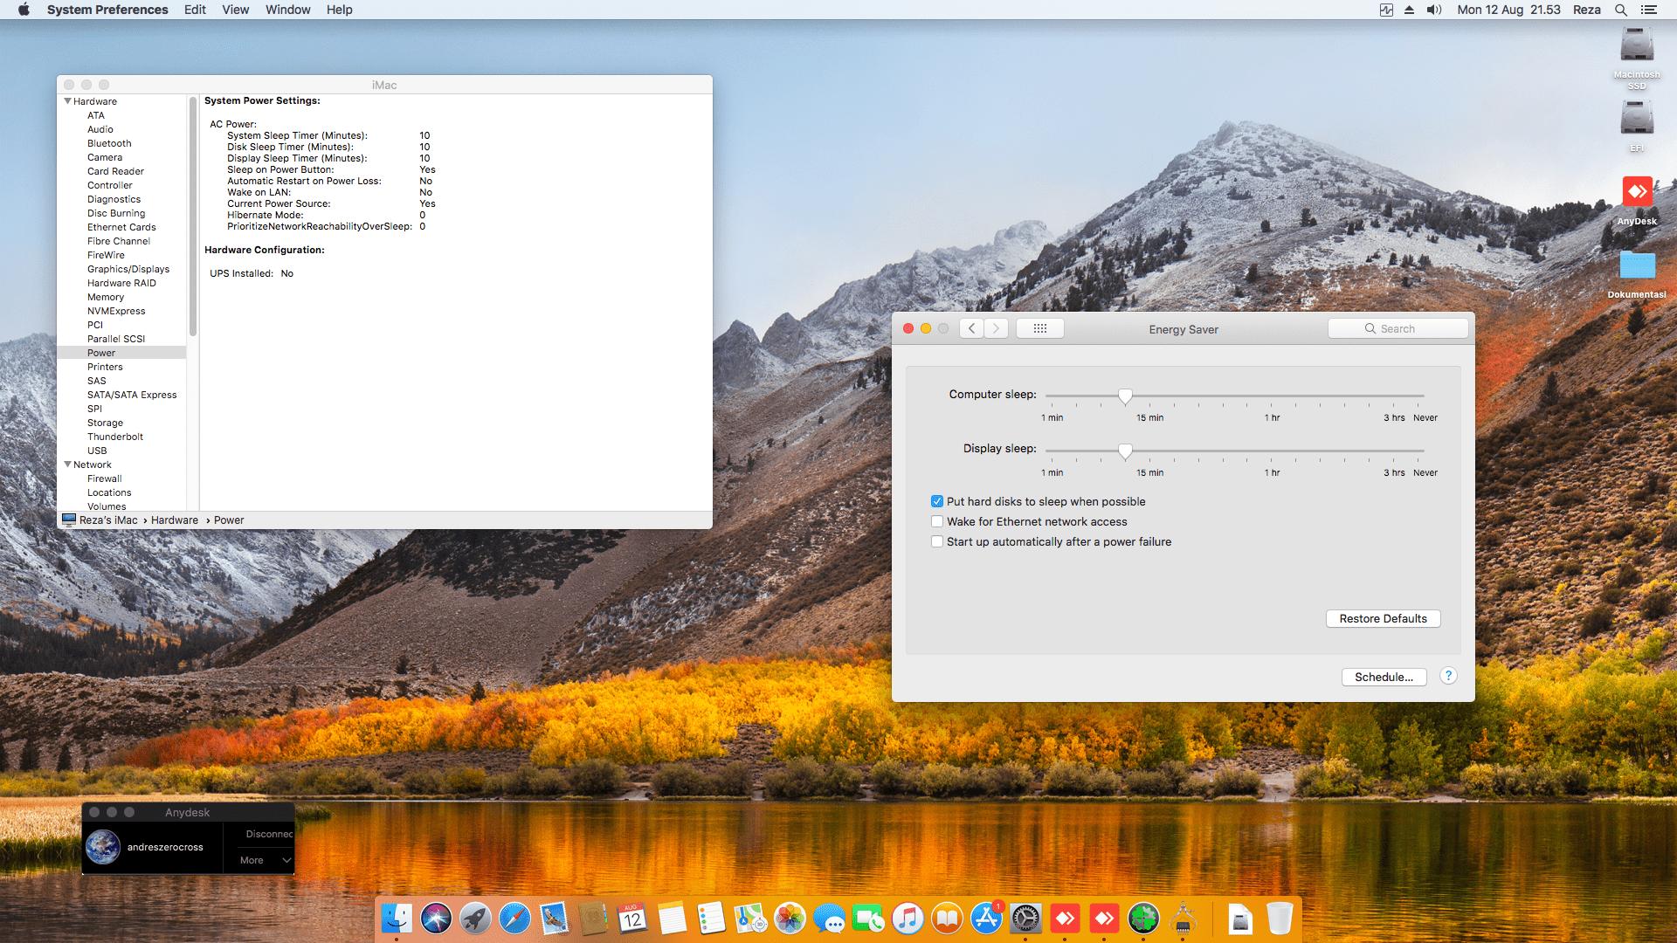Enable Wake for Ethernet network access

click(937, 521)
